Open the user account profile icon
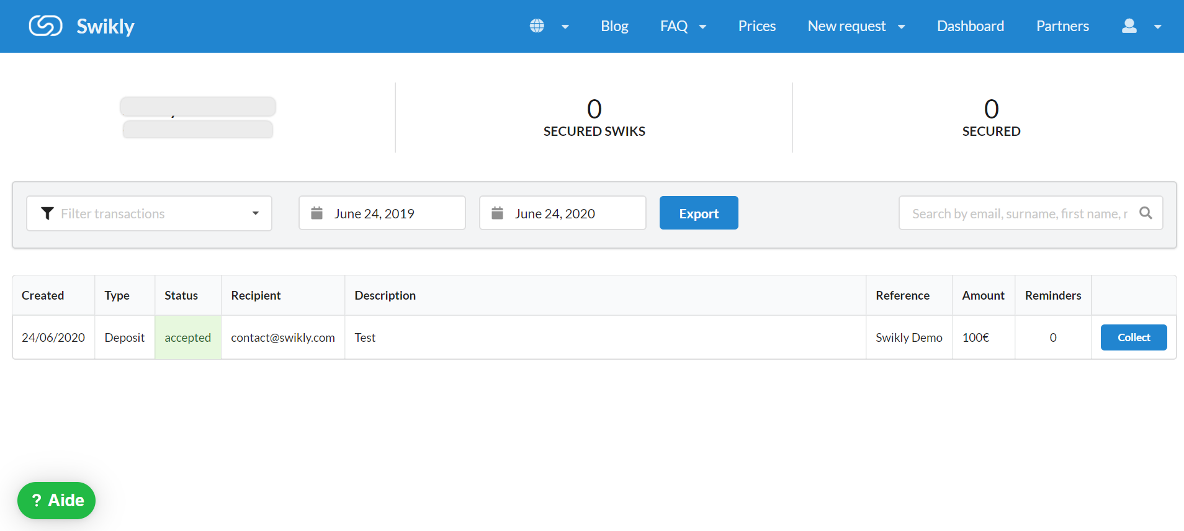 [1129, 26]
